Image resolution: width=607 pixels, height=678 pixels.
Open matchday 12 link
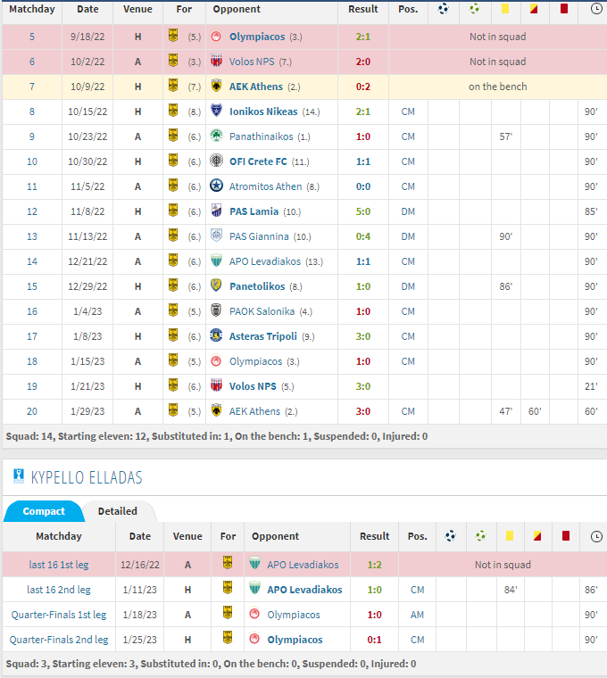coord(32,211)
